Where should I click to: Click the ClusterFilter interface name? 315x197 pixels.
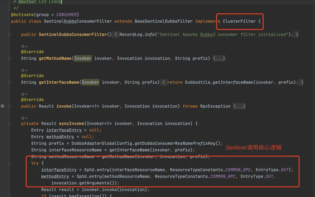(x=239, y=21)
